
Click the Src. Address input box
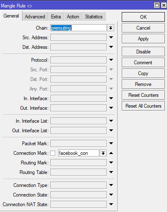coord(79,38)
